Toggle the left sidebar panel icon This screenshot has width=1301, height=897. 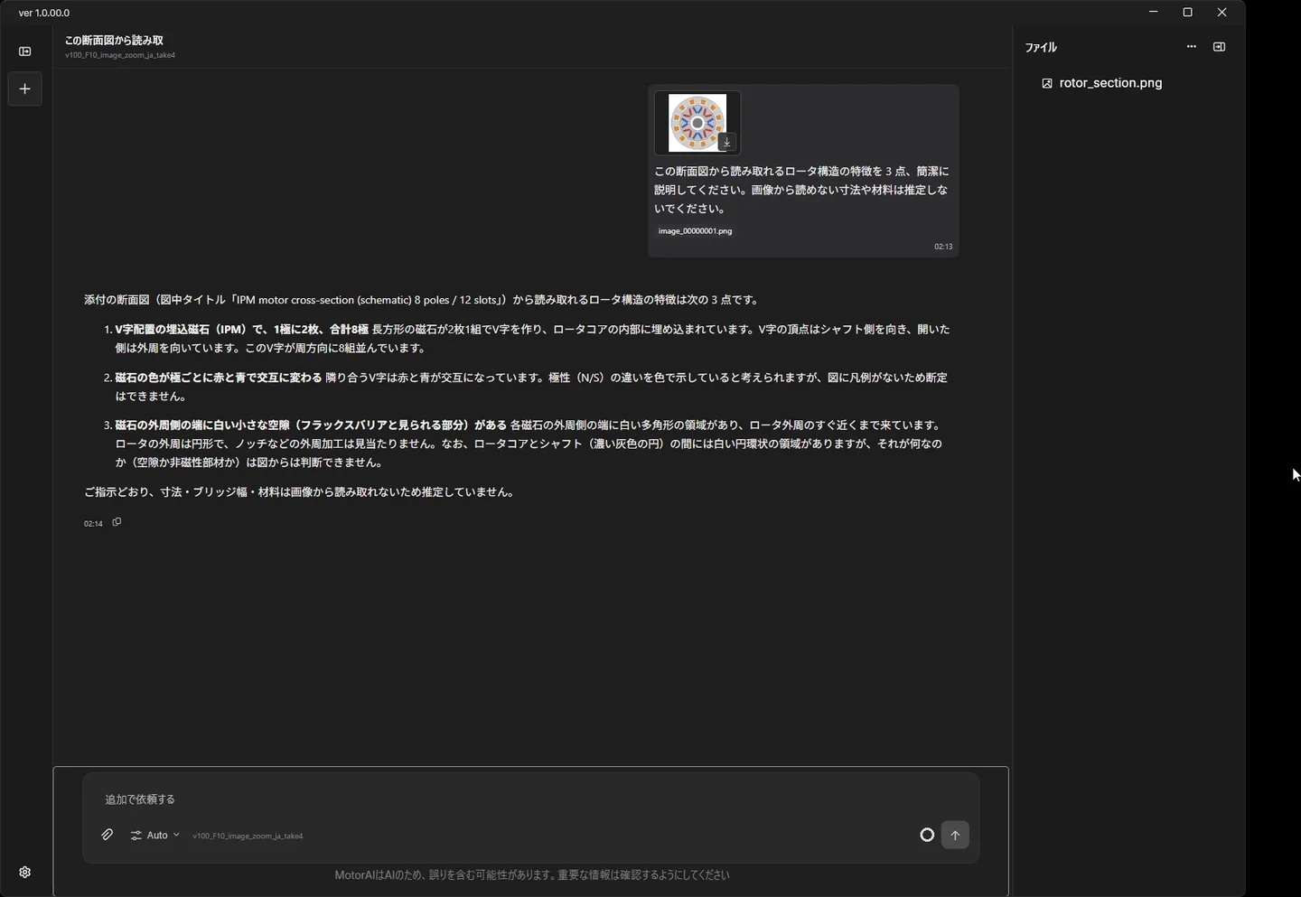tap(25, 51)
